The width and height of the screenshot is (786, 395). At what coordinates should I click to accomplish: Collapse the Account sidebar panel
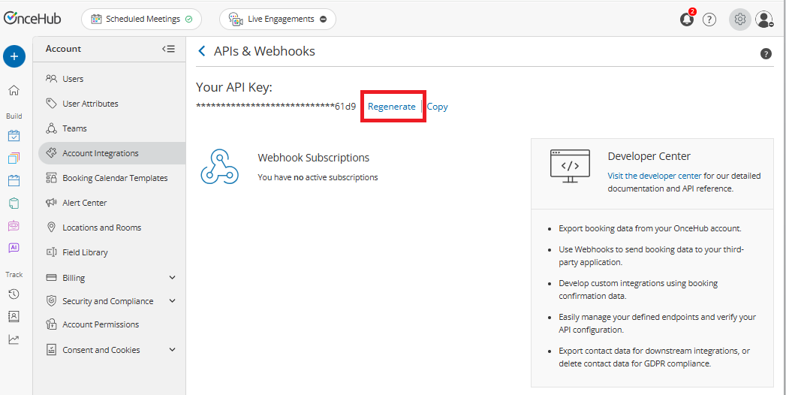168,49
